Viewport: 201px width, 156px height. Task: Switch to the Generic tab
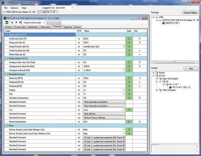(77, 27)
